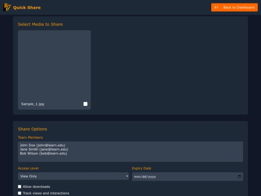Image resolution: width=261 pixels, height=196 pixels.
Task: Tick the Sample_1.jpg selection checkbox
Action: [86, 104]
